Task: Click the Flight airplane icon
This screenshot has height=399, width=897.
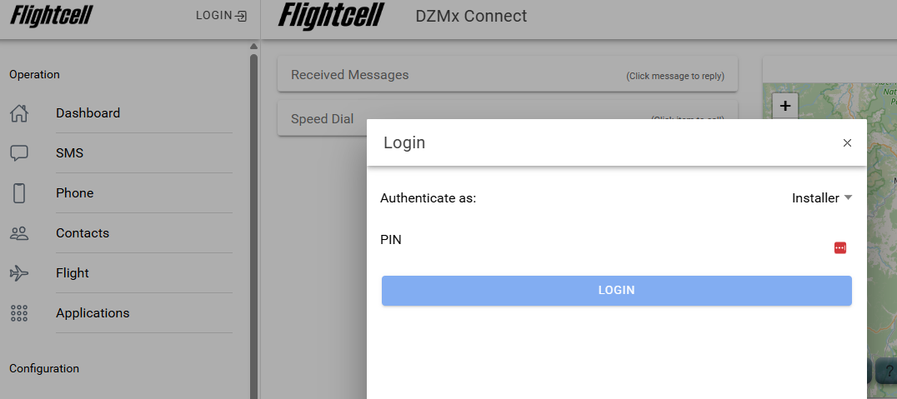Action: (19, 273)
